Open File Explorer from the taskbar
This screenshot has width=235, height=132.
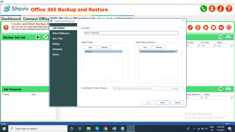click(x=89, y=129)
